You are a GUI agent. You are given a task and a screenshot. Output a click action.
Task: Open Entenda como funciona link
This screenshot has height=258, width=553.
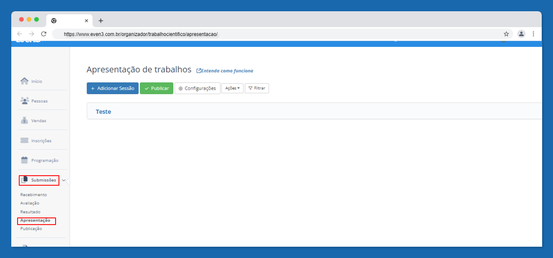point(225,71)
